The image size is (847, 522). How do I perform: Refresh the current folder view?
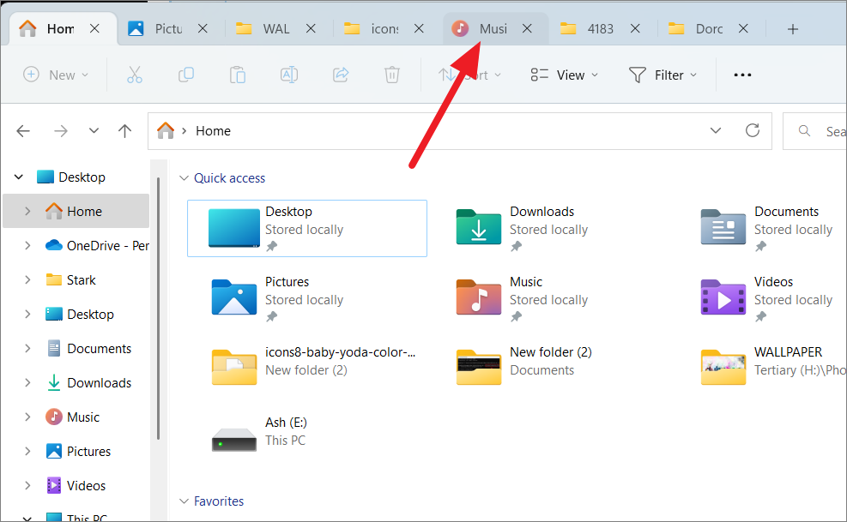point(753,130)
